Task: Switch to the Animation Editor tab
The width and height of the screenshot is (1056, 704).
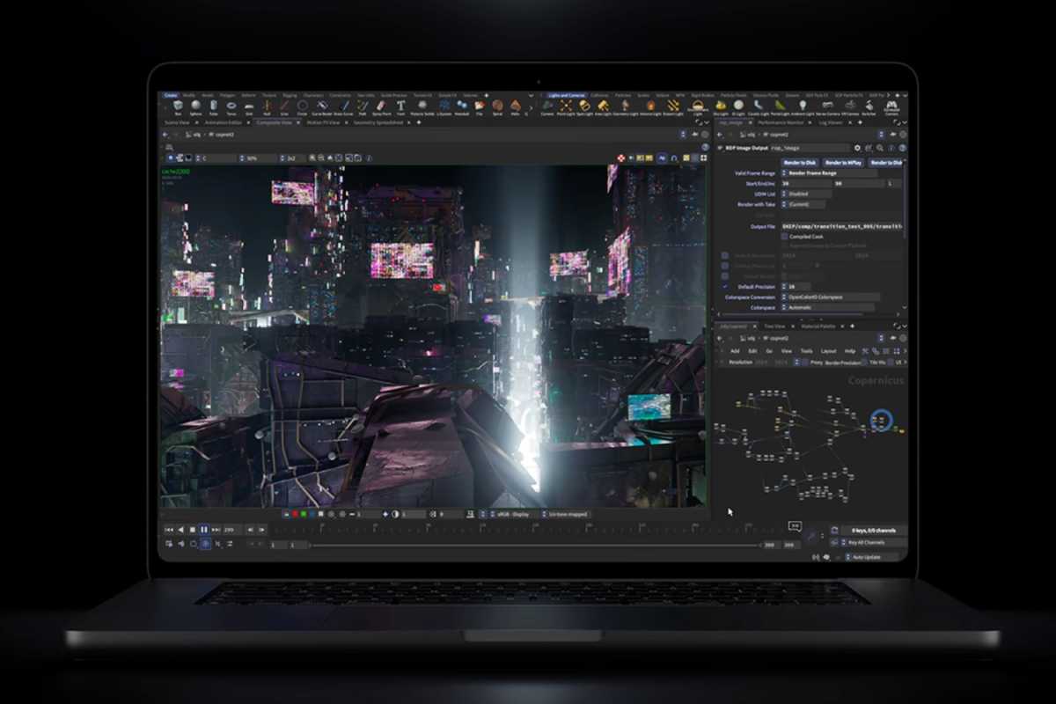Action: [x=224, y=123]
